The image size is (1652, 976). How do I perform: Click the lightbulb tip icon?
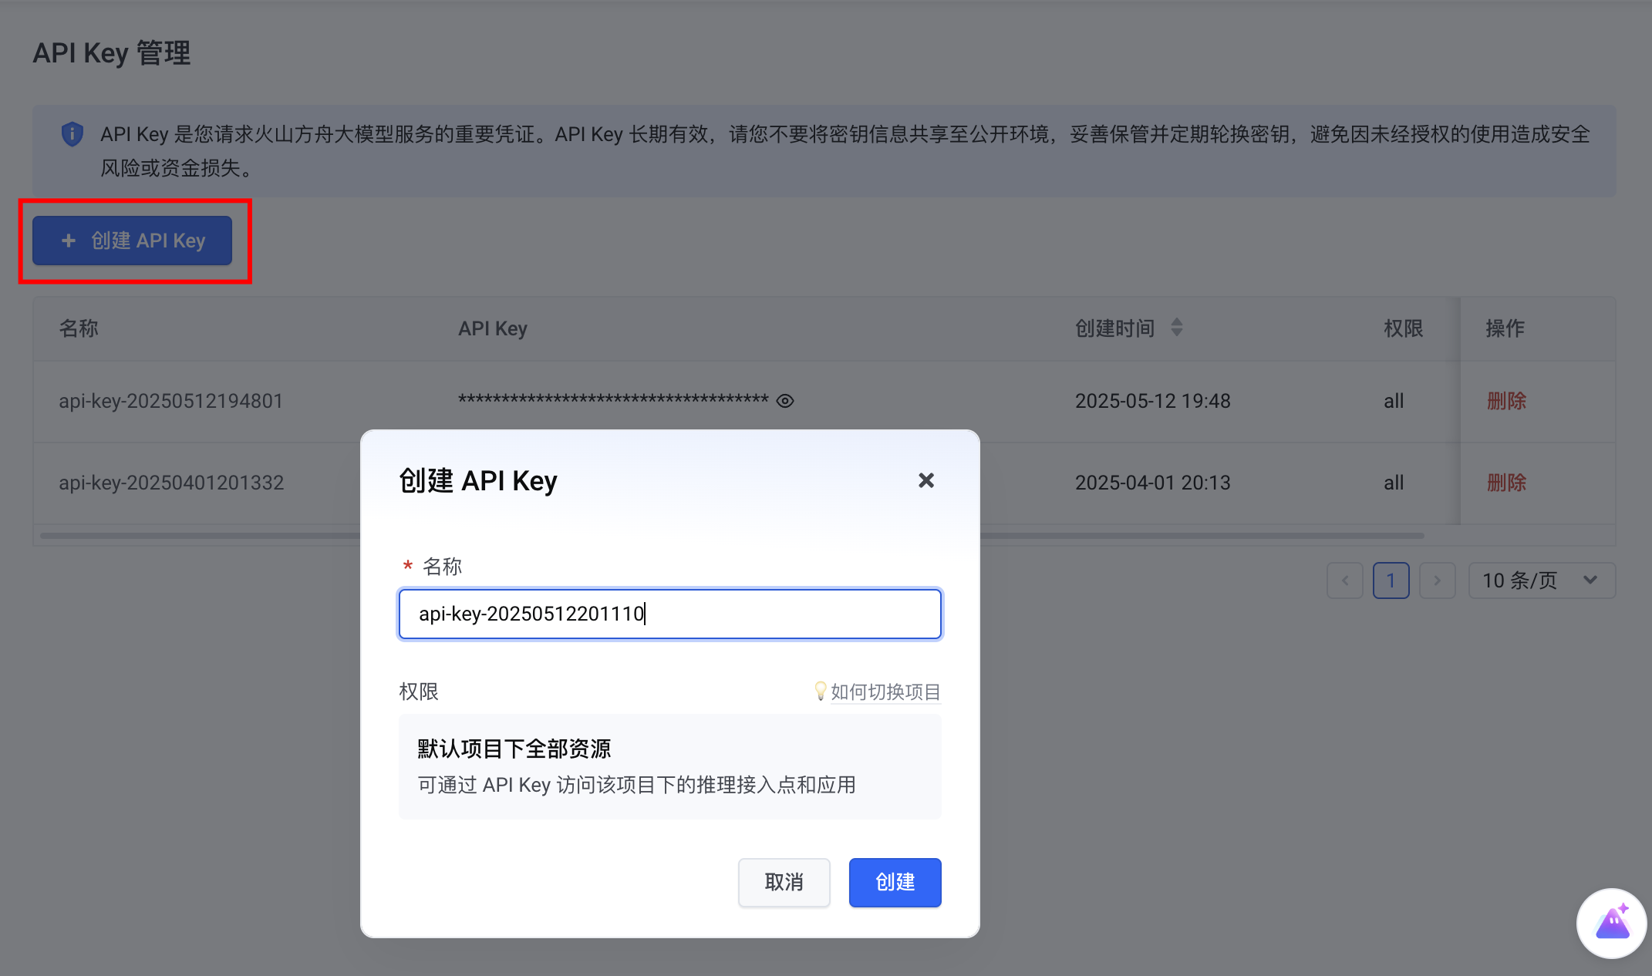(x=820, y=691)
